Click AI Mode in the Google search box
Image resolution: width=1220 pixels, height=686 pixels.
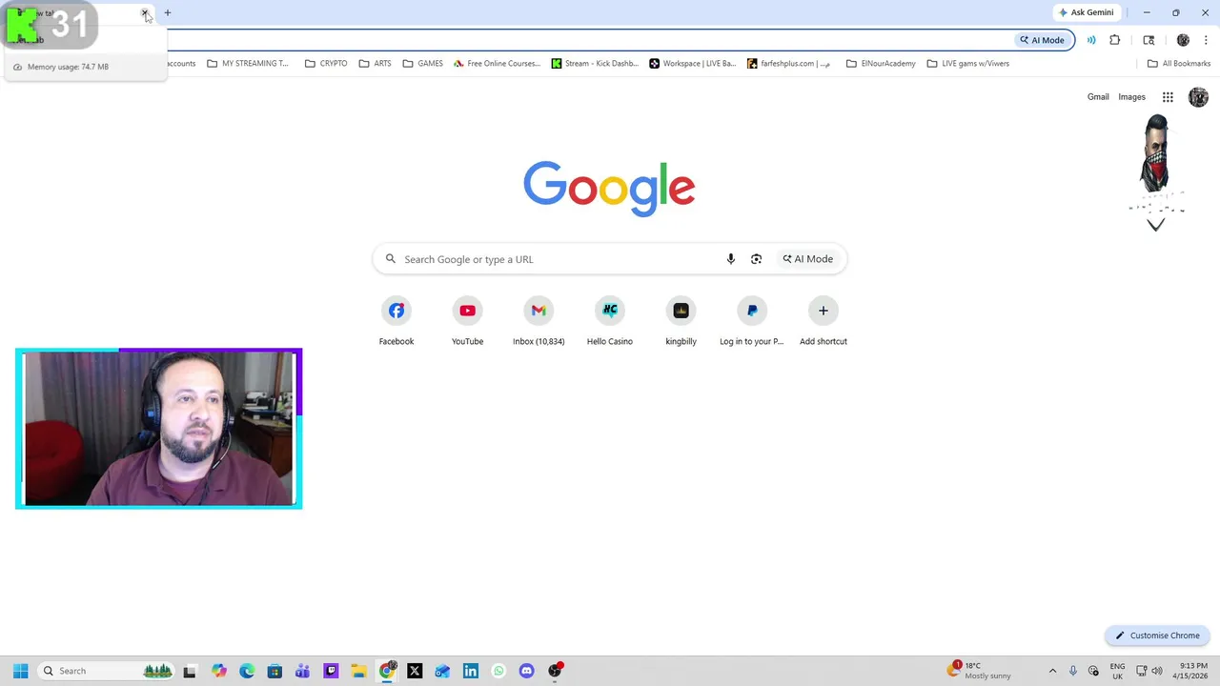click(x=807, y=259)
